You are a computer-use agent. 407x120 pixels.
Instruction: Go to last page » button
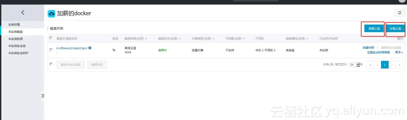(x=399, y=65)
